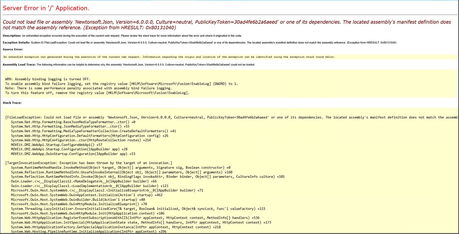
Task: Click the "RuntimeMethodInfo.Invoke" +101 stack line
Action: tap(148, 177)
